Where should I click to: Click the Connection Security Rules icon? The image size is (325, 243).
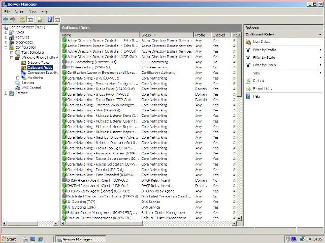click(x=24, y=72)
